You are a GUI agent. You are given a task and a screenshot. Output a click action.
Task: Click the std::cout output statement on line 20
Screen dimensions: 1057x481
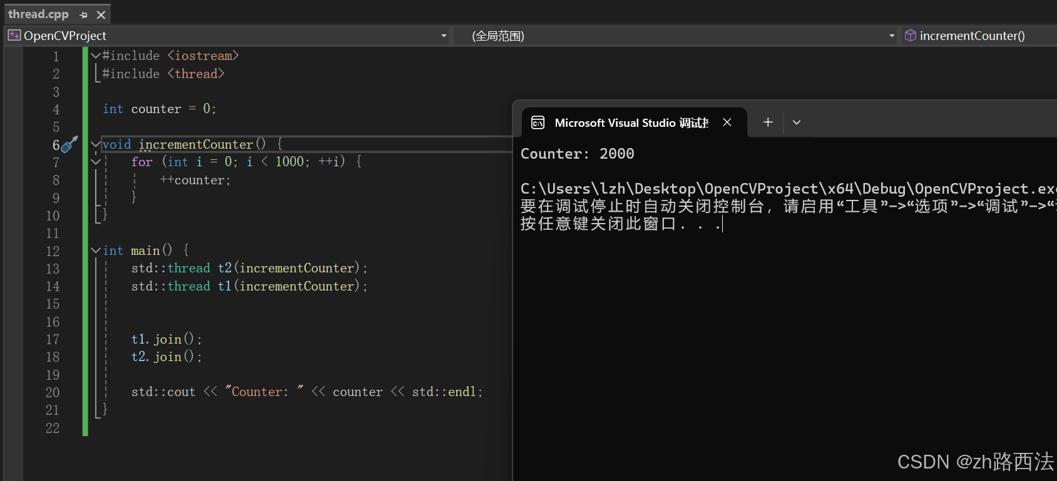(x=307, y=392)
